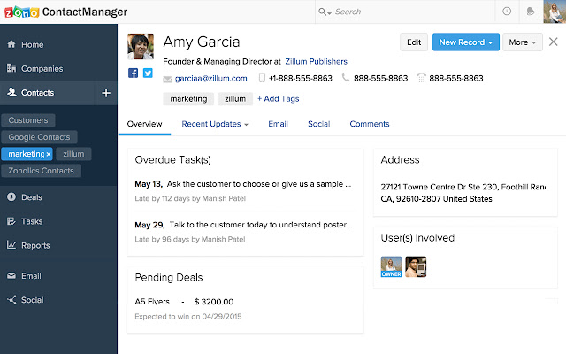Click "Late by 112 days by Manish Patel"

coord(190,198)
